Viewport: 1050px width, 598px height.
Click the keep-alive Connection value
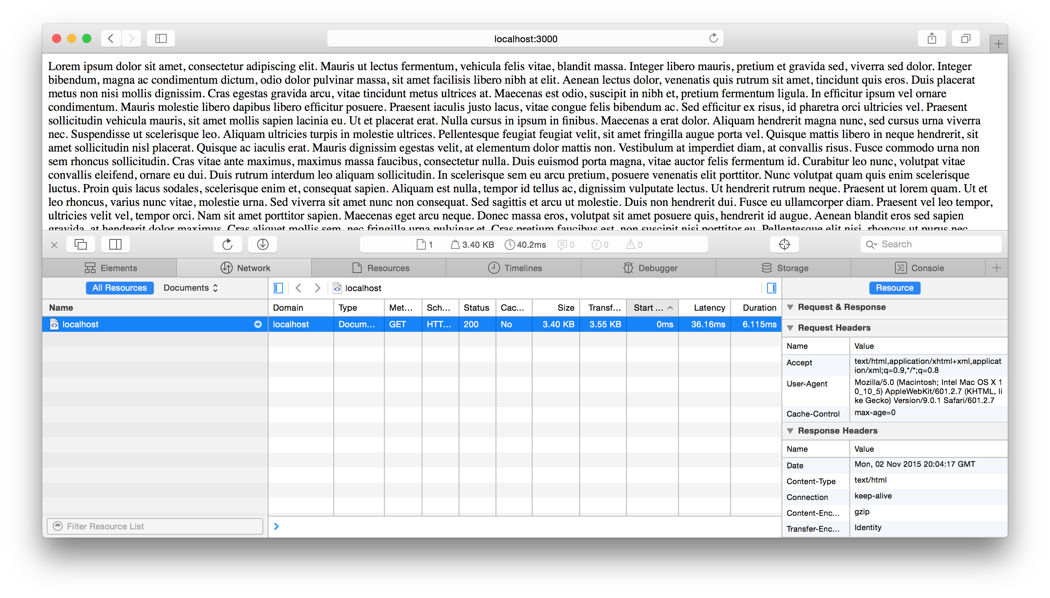coord(873,496)
